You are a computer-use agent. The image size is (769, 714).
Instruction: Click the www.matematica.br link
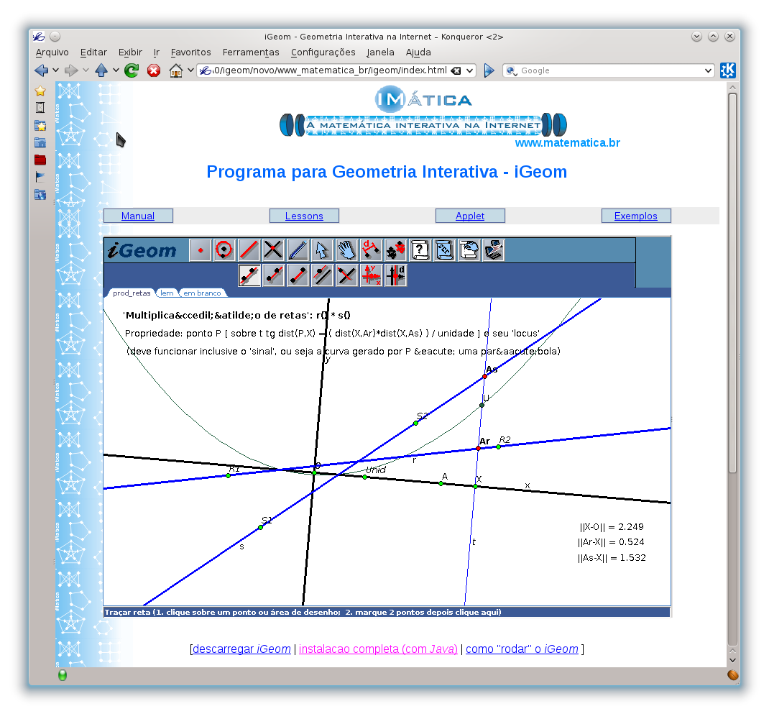click(x=568, y=143)
